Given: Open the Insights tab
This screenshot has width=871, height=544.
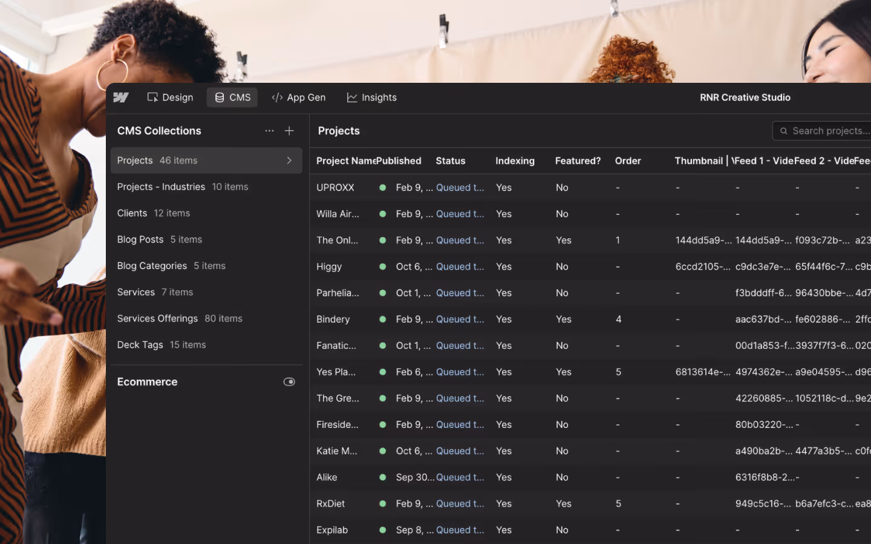Looking at the screenshot, I should (x=372, y=97).
